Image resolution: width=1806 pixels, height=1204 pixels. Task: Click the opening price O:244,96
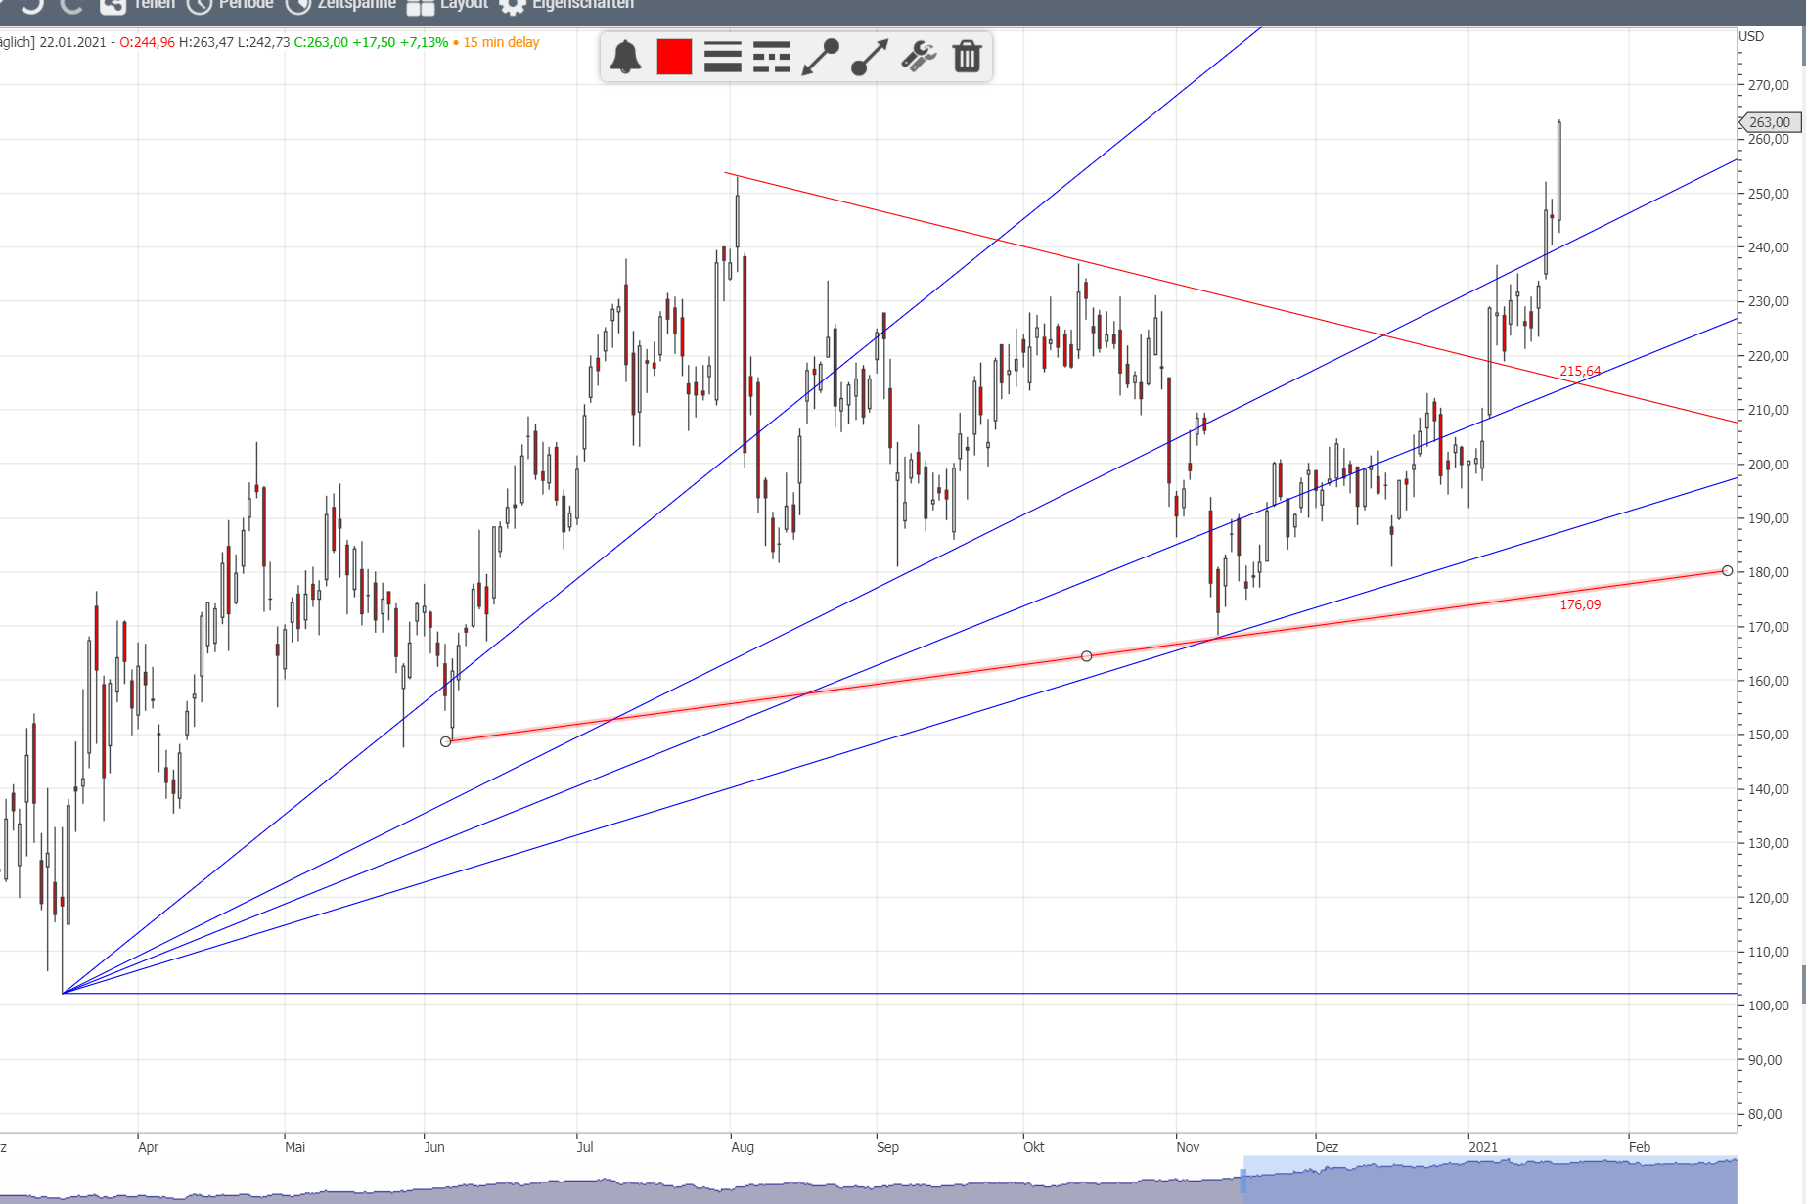point(147,42)
